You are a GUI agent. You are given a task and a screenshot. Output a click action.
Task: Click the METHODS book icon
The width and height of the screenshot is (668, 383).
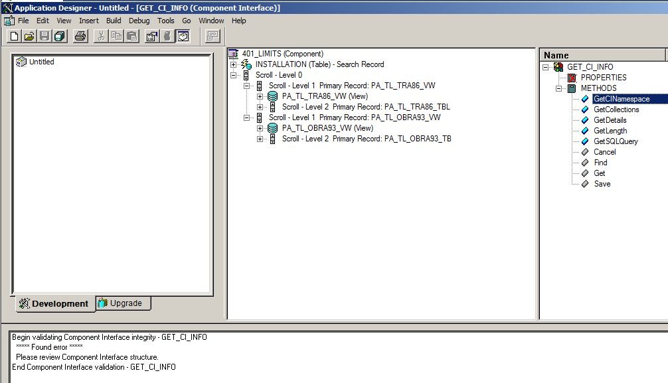(x=572, y=88)
